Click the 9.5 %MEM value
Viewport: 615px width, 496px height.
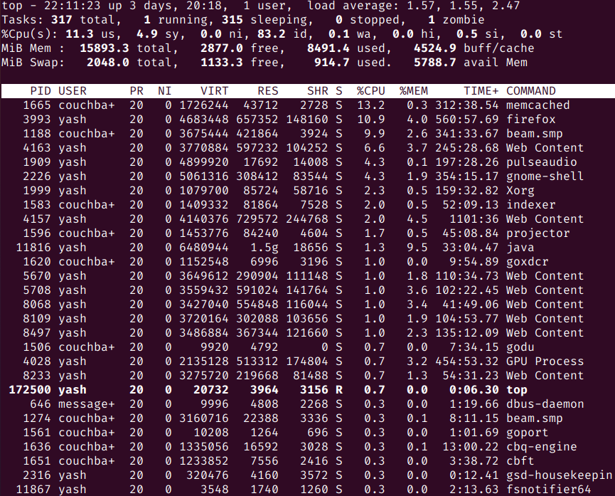pos(417,248)
